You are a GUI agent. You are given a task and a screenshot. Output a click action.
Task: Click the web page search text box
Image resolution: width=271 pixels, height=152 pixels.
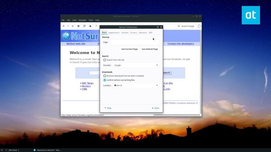pos(94,73)
